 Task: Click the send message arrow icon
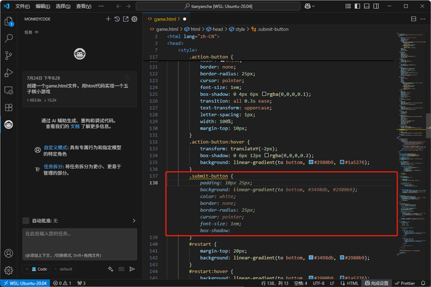pyautogui.click(x=132, y=269)
